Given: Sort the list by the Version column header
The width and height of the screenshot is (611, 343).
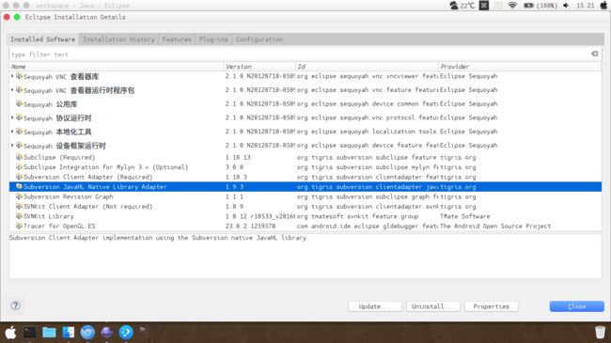Looking at the screenshot, I should pos(259,67).
